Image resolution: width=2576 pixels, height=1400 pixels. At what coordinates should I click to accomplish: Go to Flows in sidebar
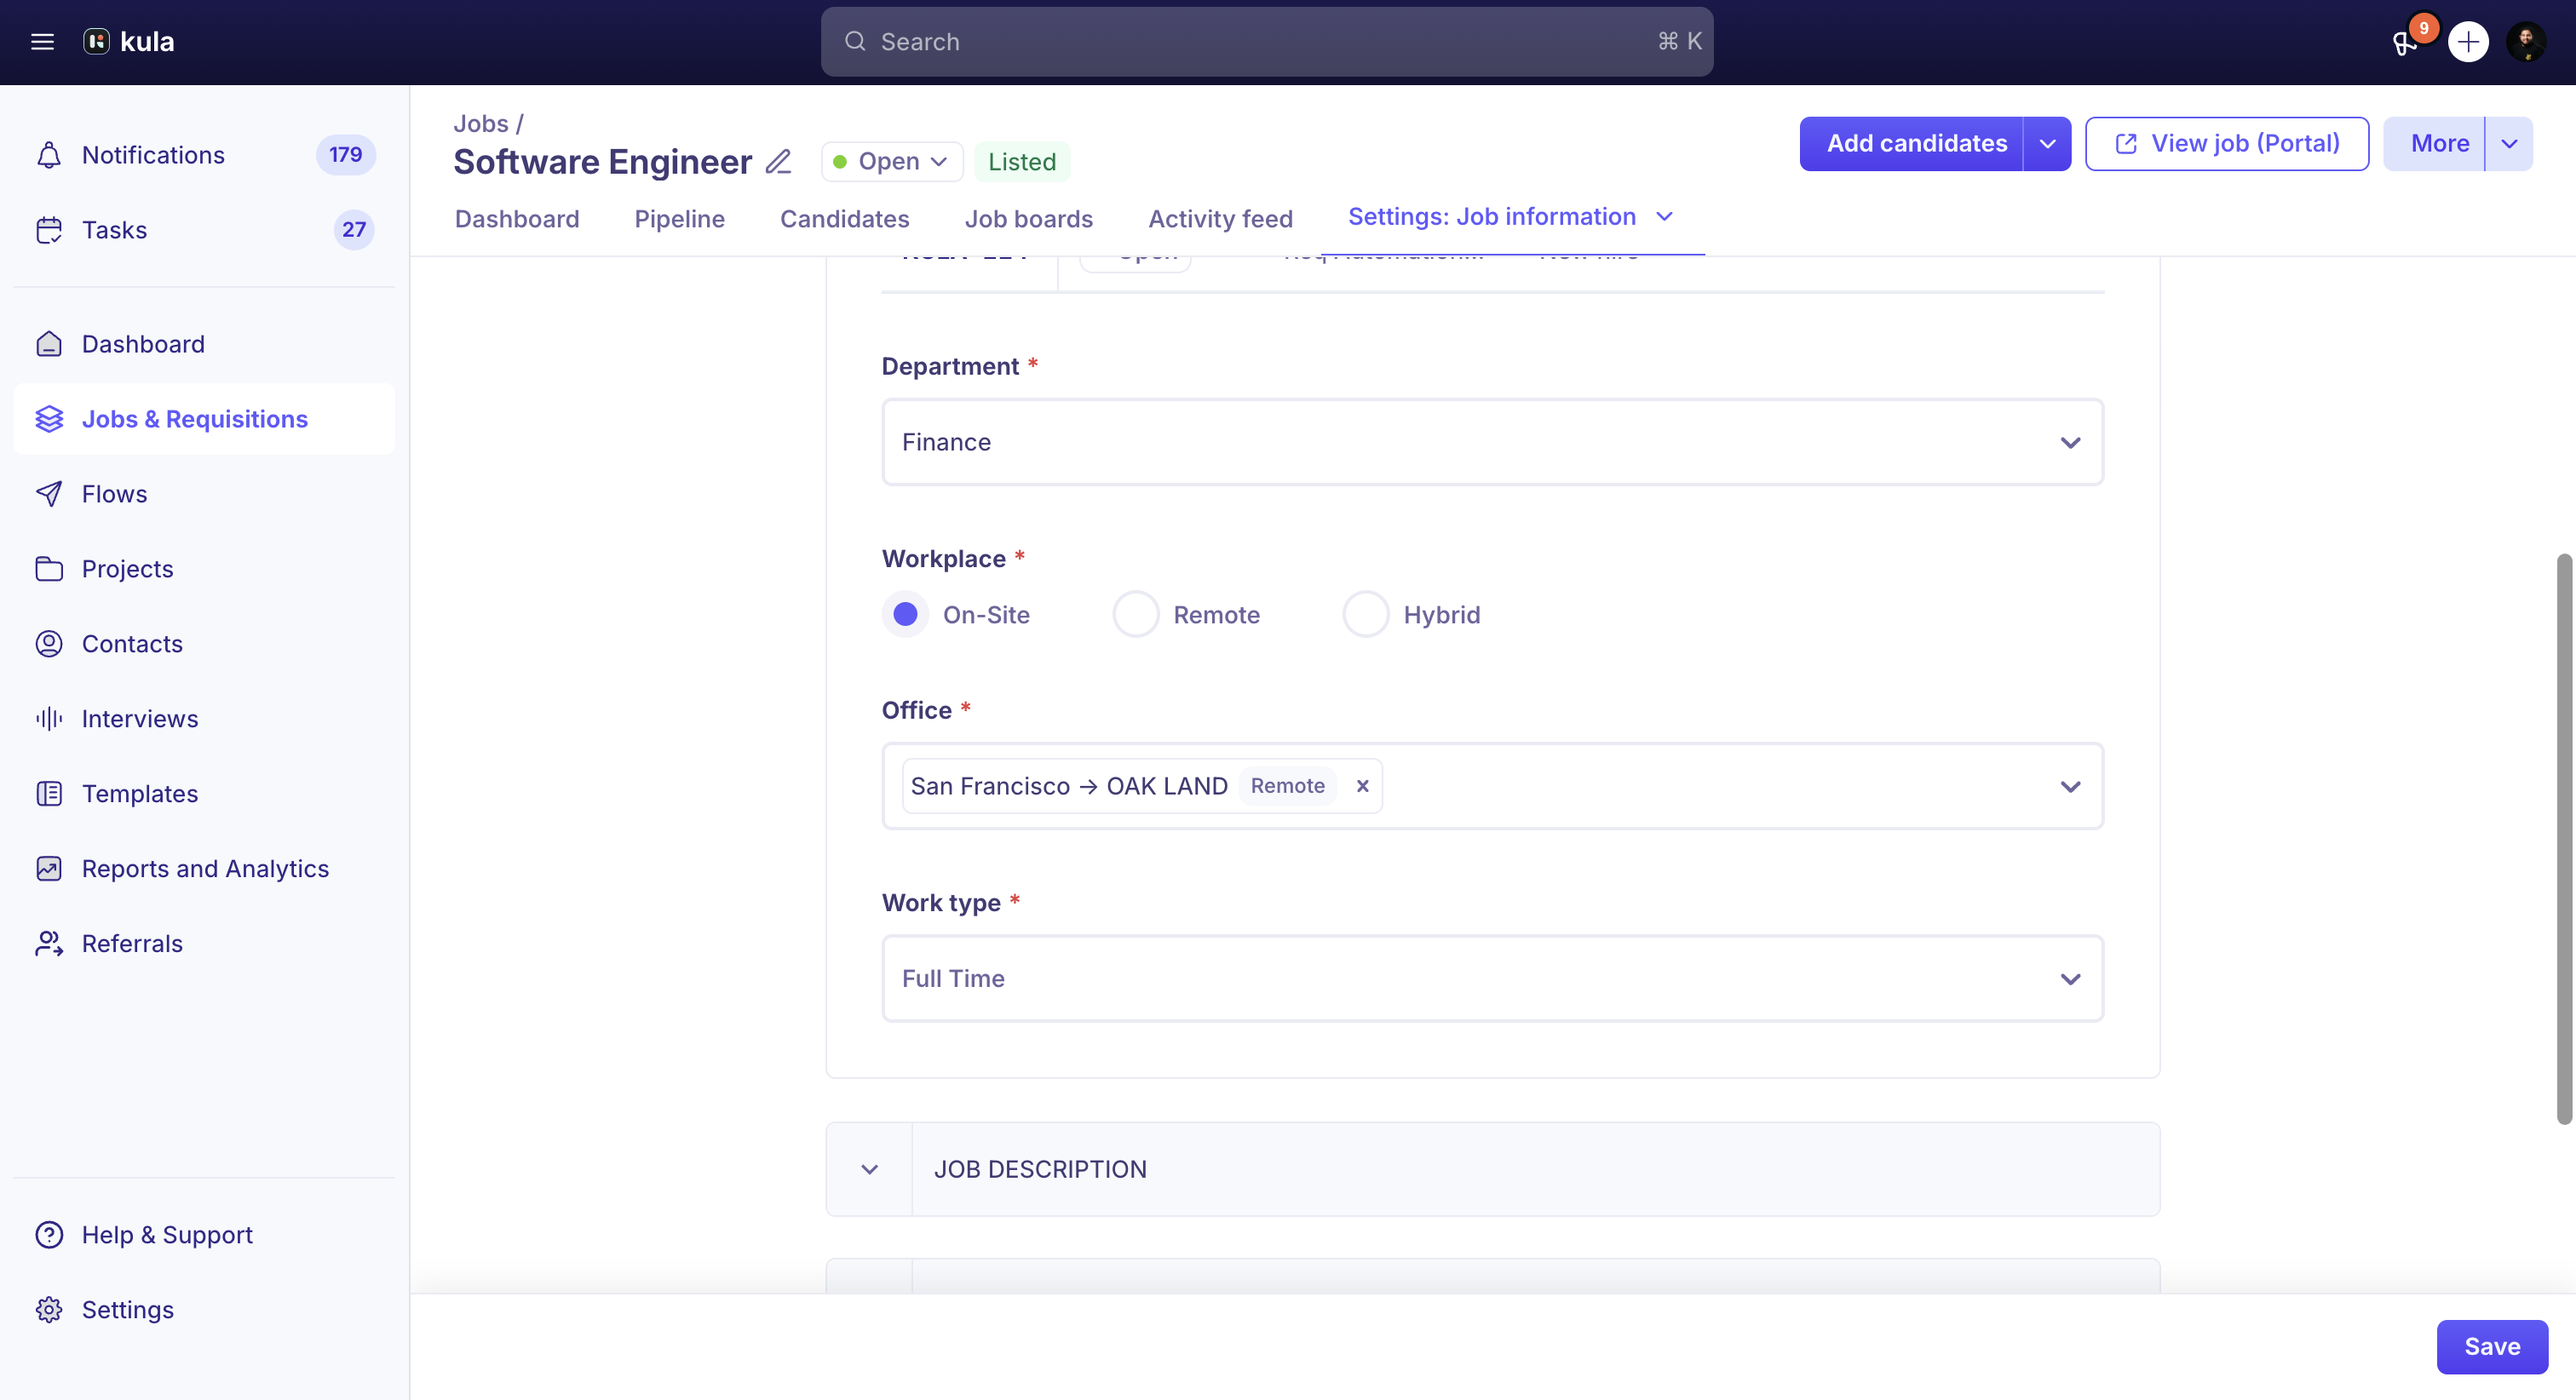click(114, 494)
